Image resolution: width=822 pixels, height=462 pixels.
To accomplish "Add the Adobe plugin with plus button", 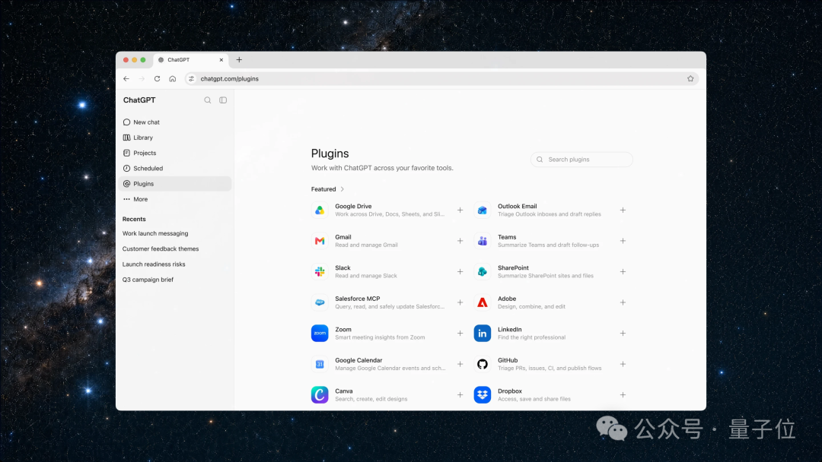I will (623, 302).
